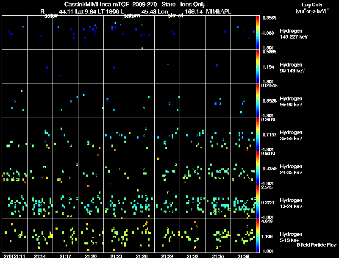
Task: Click the Hydrogen 55-90 keV color bar
Action: click(x=258, y=100)
